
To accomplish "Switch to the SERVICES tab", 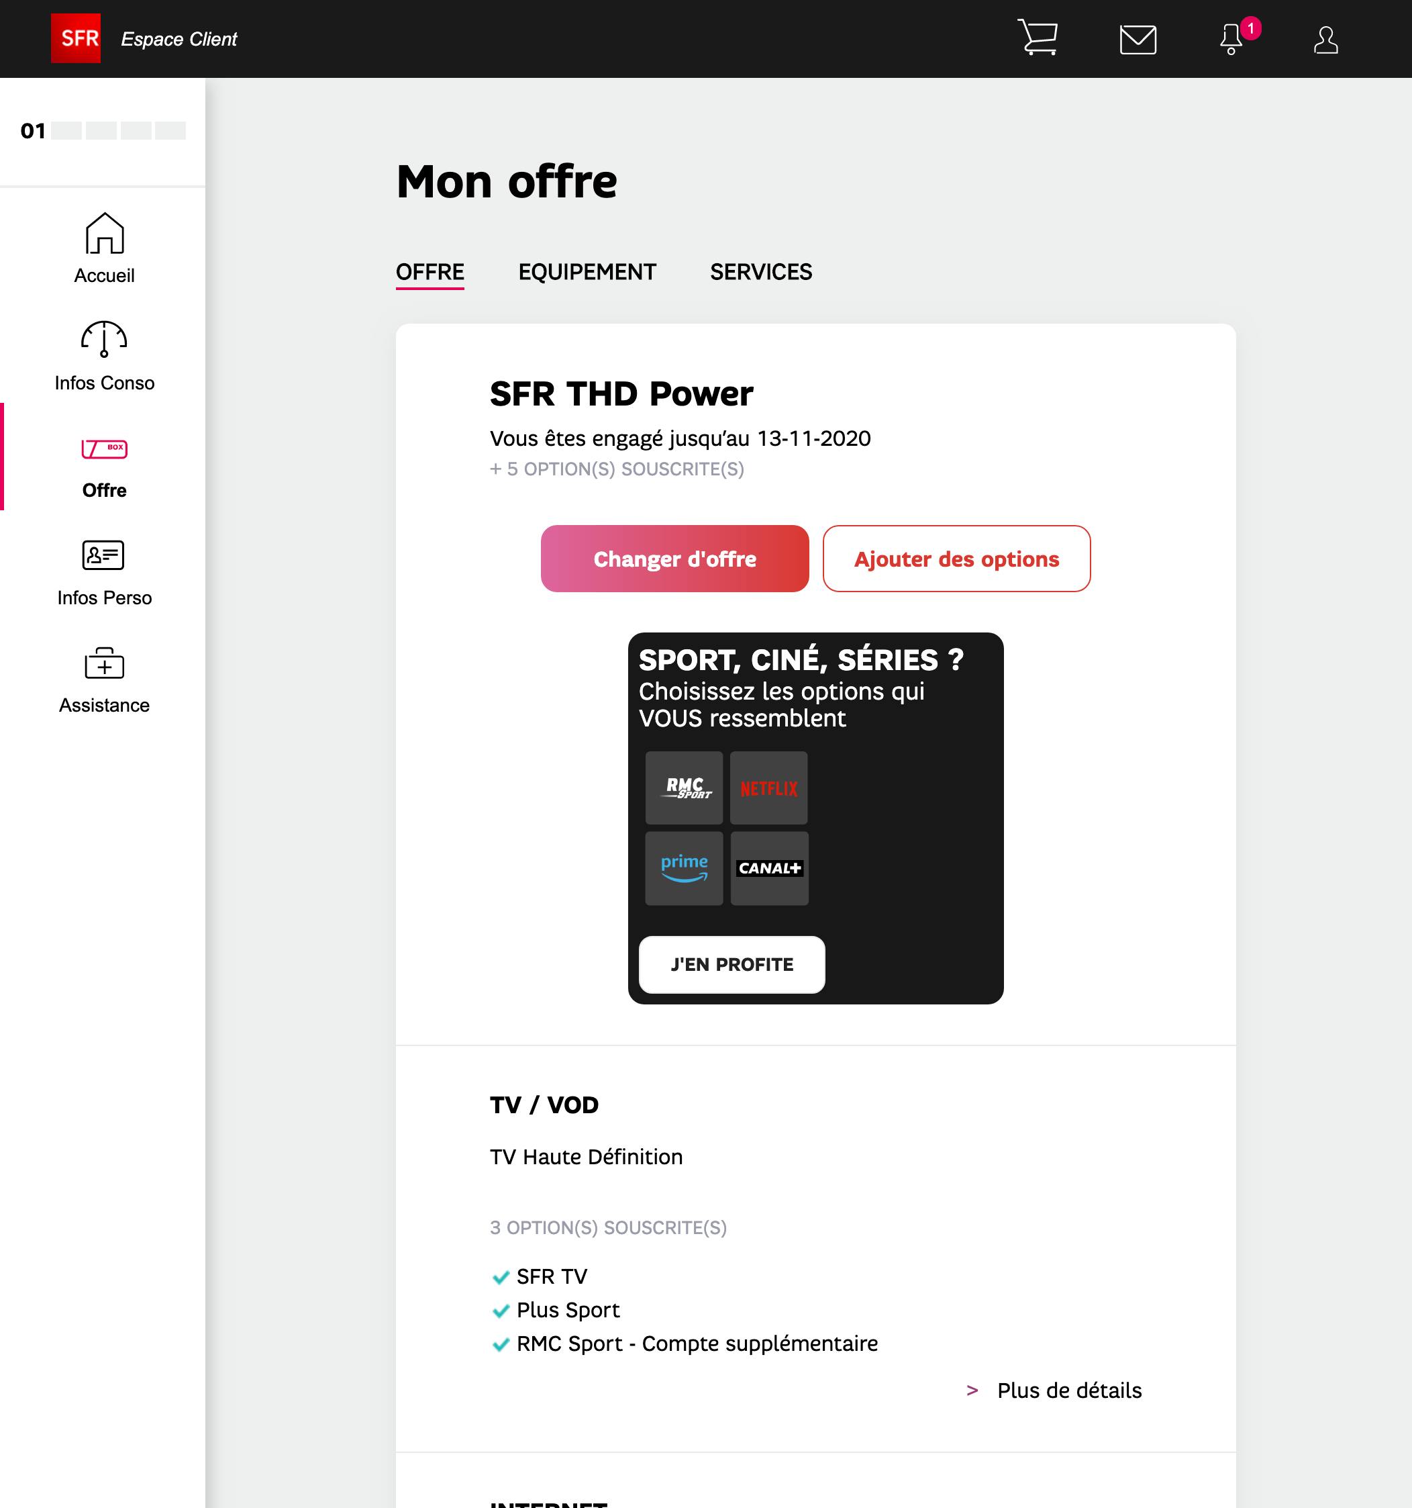I will (760, 271).
